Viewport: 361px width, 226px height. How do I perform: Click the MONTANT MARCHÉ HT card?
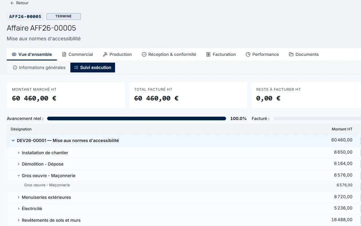[x=66, y=95]
